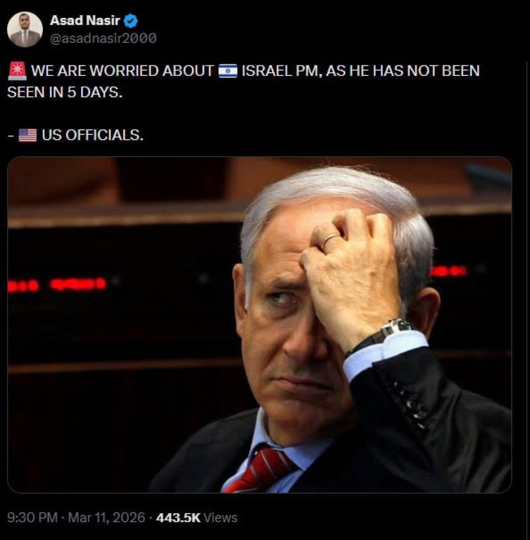Image resolution: width=530 pixels, height=540 pixels.
Task: Click the 'ISRAEL PM' text
Action: click(x=282, y=71)
